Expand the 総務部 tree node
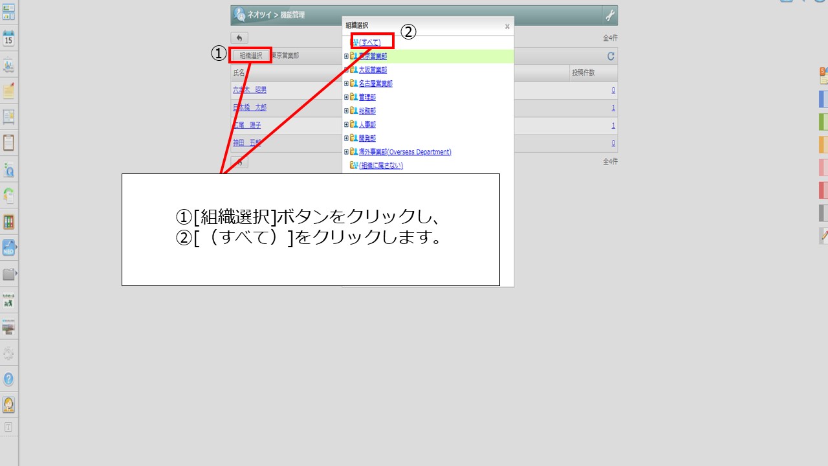This screenshot has height=466, width=828. [346, 111]
